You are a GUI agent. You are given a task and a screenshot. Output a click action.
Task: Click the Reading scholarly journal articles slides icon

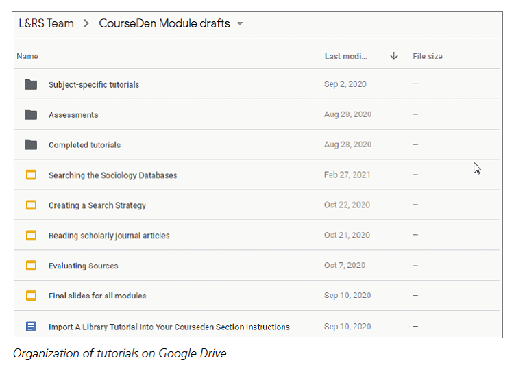(31, 236)
